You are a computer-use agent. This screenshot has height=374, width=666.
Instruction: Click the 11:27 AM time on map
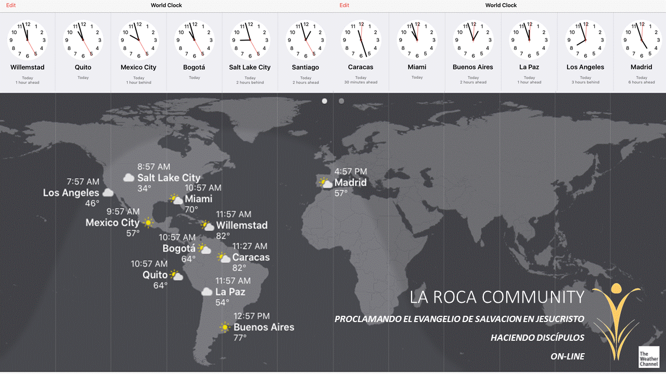(x=250, y=246)
